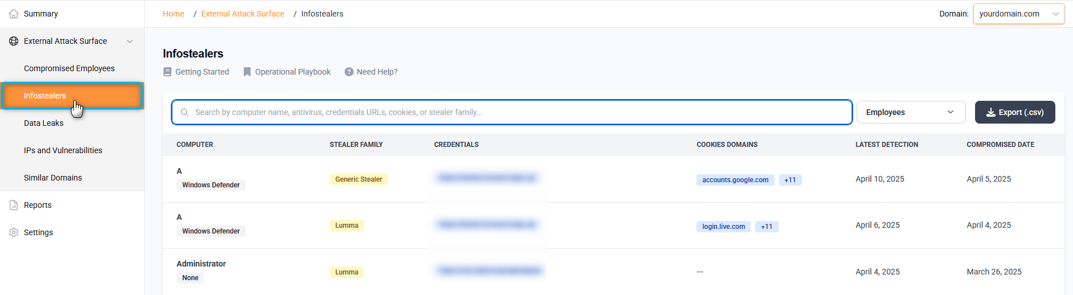Go to Data Leaks page

44,123
